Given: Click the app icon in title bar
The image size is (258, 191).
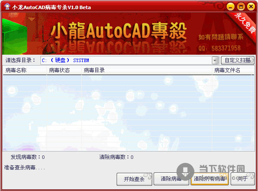Looking at the screenshot, I should (7, 7).
